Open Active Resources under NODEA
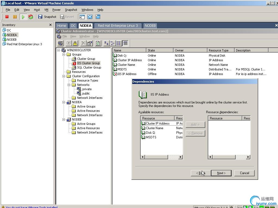Viewport: 278px width, 208px height. click(x=88, y=111)
